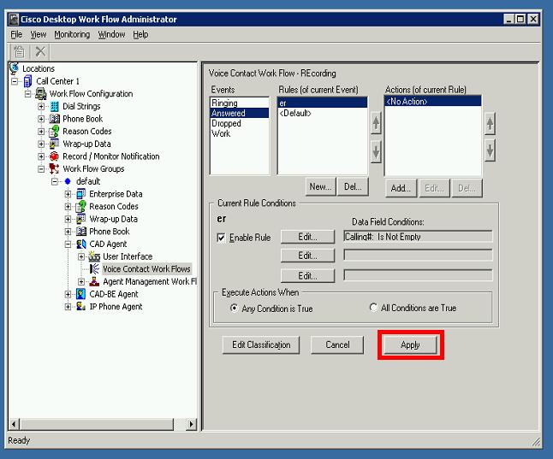
Task: Open the File menu
Action: [x=16, y=34]
